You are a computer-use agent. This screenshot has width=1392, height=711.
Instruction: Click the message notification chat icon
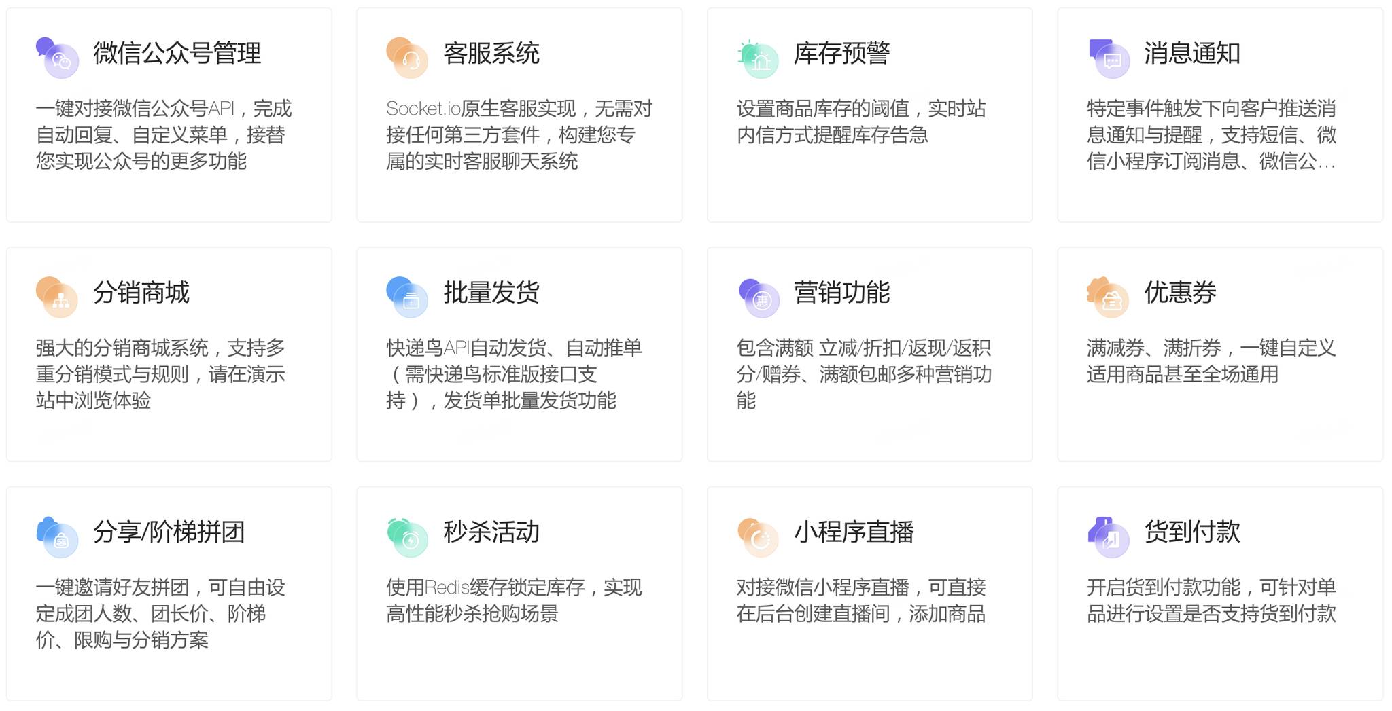(x=1109, y=58)
